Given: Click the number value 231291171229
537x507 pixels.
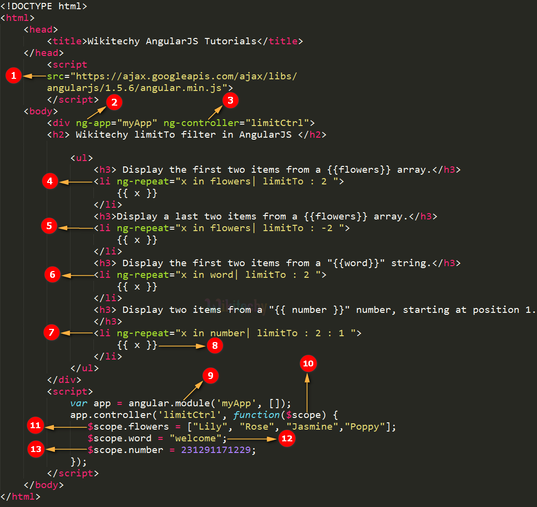Looking at the screenshot, I should pyautogui.click(x=216, y=450).
